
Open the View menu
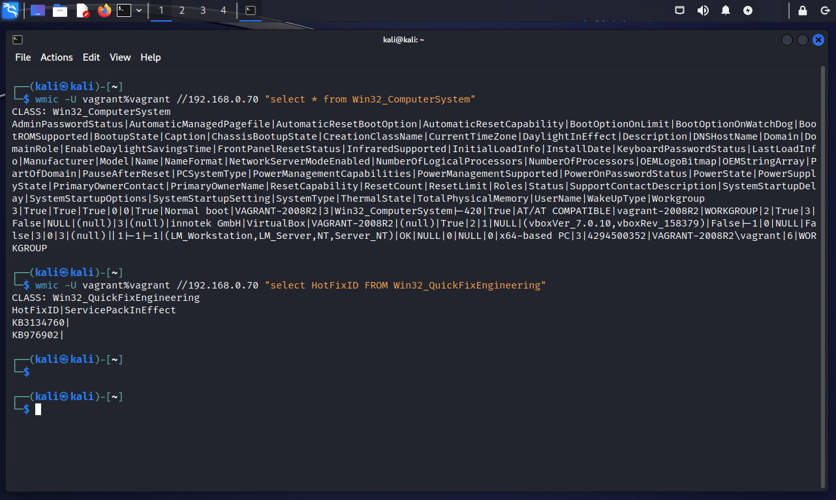click(120, 57)
